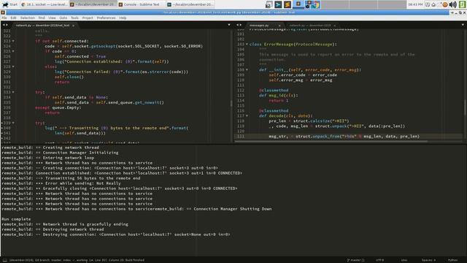Click the 'Transmitting 56 bytes' console line

coord(71,178)
